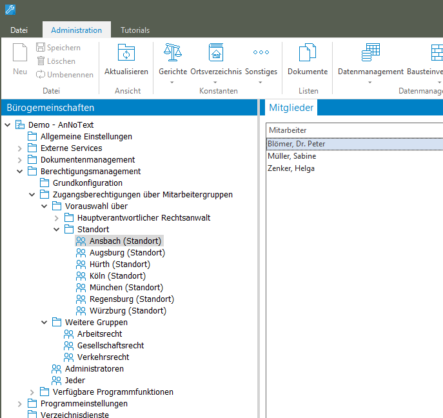This screenshot has height=418, width=443.
Task: Select member Müller, Sabine
Action: pos(292,156)
